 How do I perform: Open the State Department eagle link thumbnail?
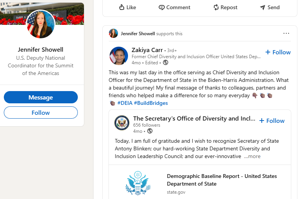click(x=138, y=183)
